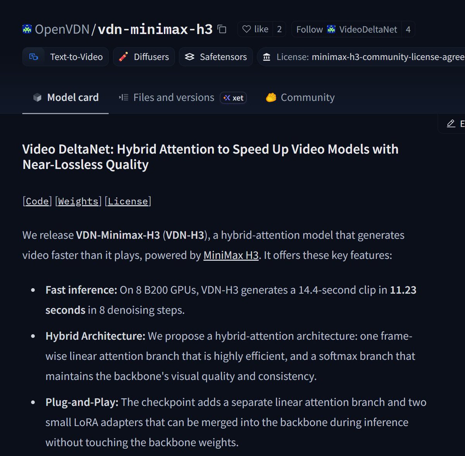
Task: Click the xet badge
Action: (x=233, y=98)
